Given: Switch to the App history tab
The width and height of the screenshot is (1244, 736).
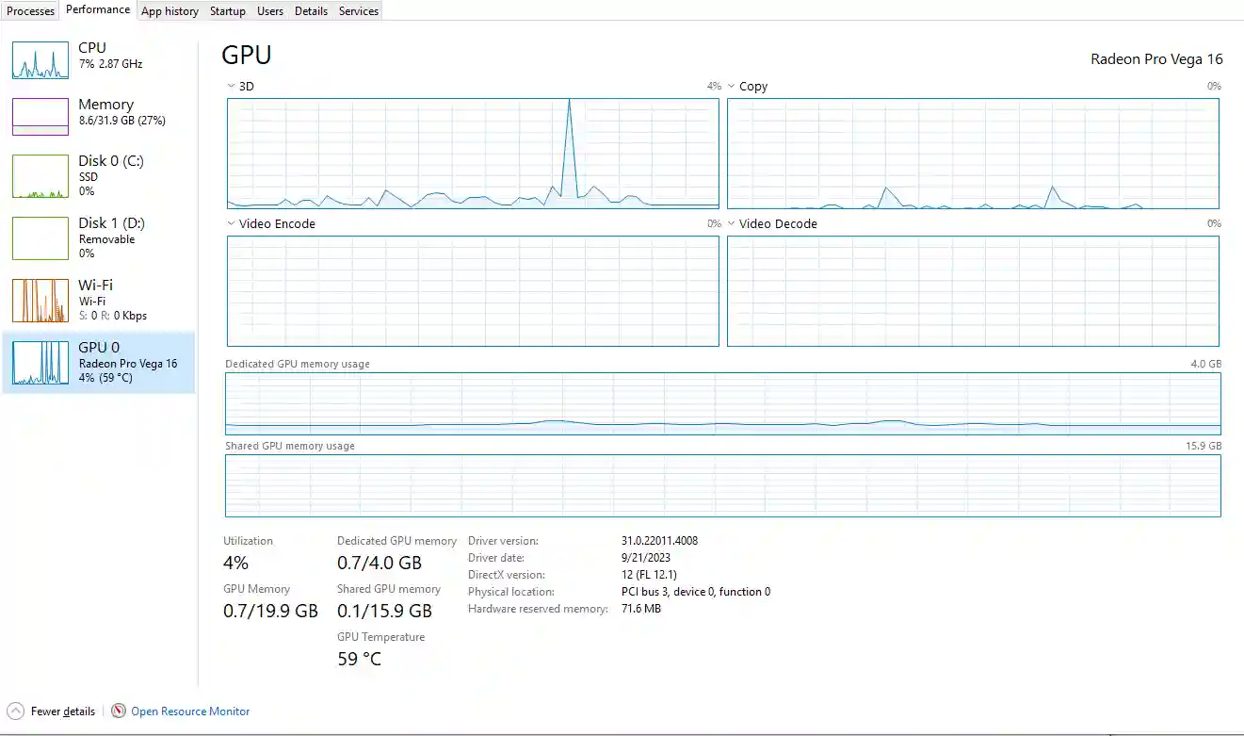Looking at the screenshot, I should pyautogui.click(x=170, y=11).
